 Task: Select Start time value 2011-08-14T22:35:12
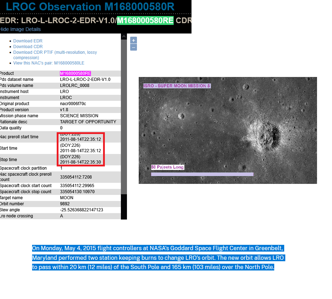pos(81,151)
